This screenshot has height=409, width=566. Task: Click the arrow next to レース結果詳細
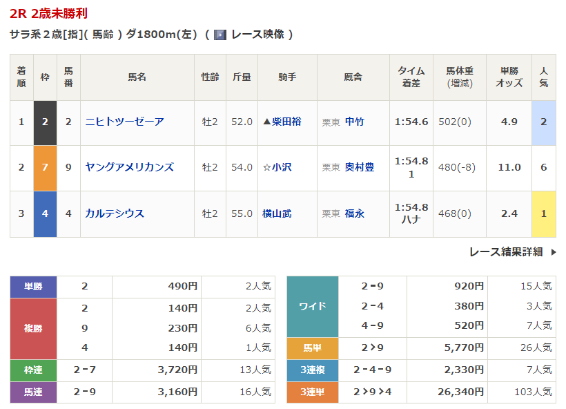pos(553,252)
